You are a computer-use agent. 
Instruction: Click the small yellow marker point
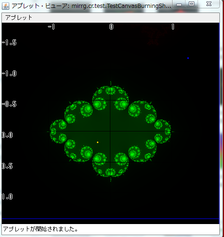[x=97, y=142]
